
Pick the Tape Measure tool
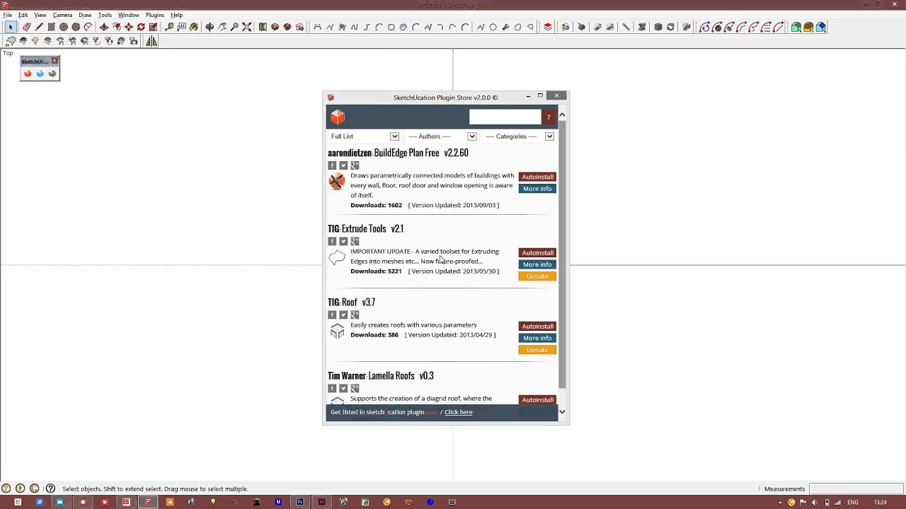(169, 27)
